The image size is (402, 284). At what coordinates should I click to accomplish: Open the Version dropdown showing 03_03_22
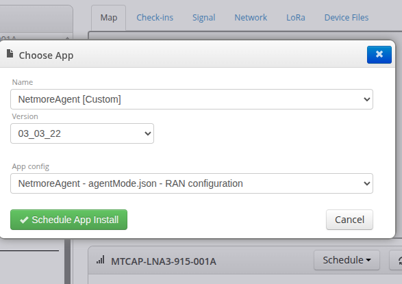[x=82, y=133]
